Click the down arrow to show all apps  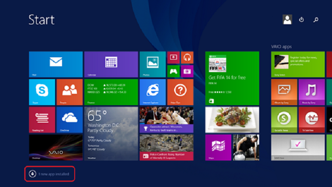pyautogui.click(x=32, y=174)
